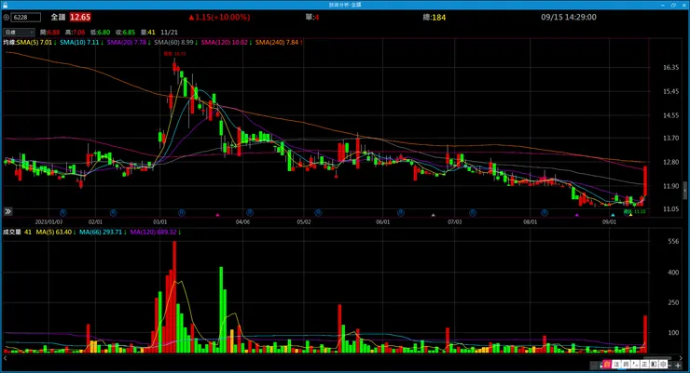
Task: Click the gear settings icon in bottom toolbar
Action: [x=663, y=365]
